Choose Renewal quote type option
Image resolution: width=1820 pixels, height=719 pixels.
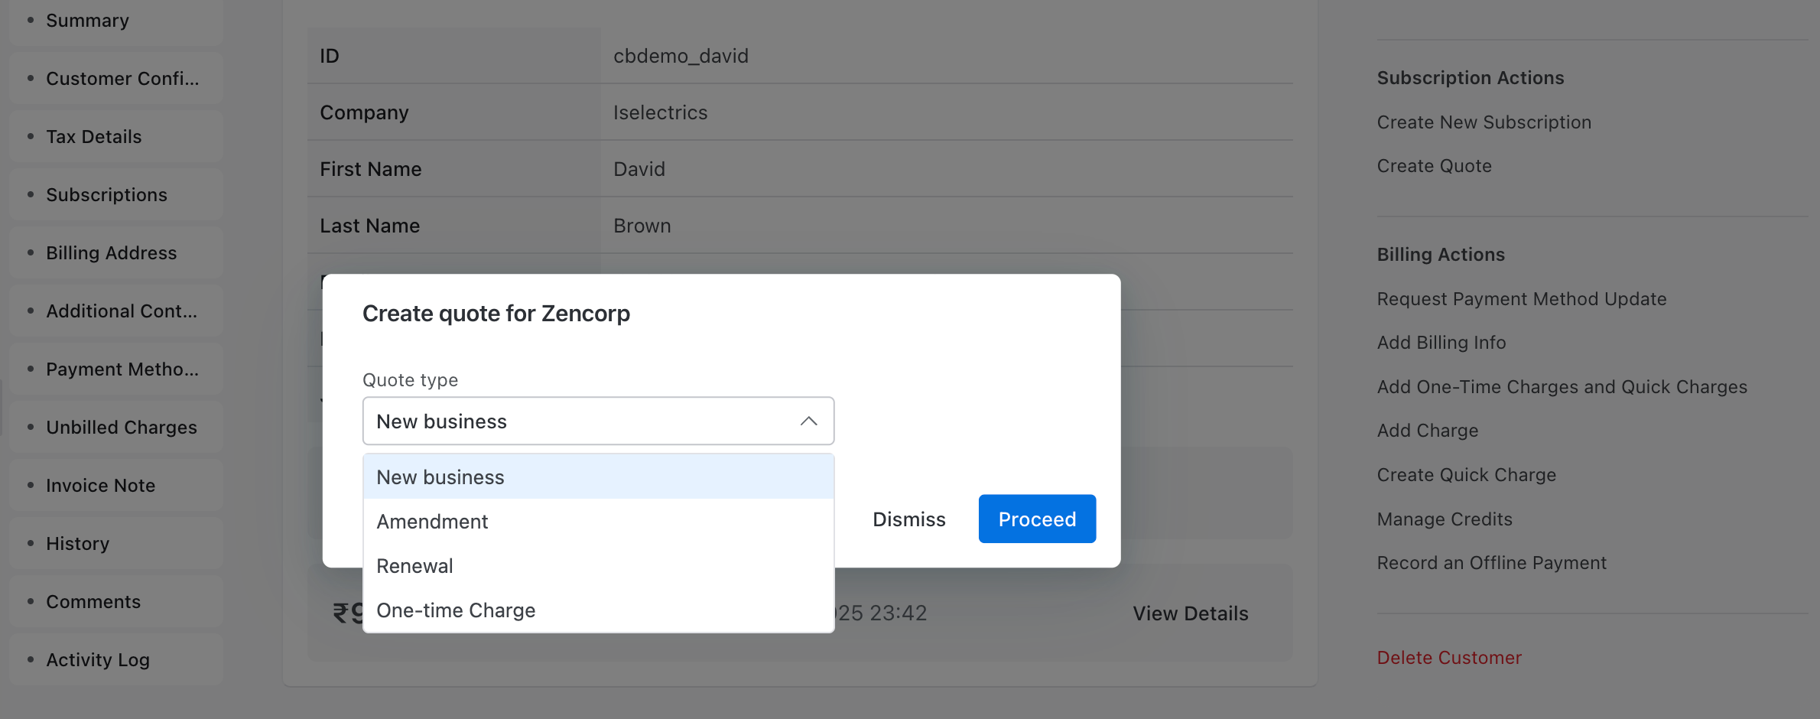414,566
